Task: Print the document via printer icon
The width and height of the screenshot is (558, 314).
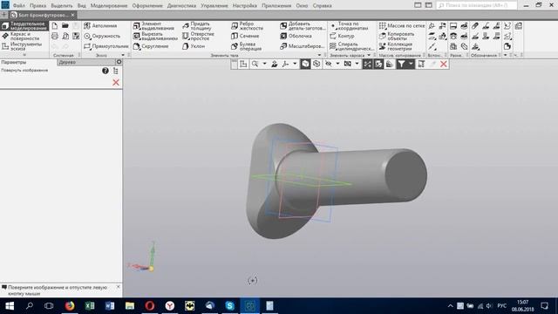Action: point(54,36)
